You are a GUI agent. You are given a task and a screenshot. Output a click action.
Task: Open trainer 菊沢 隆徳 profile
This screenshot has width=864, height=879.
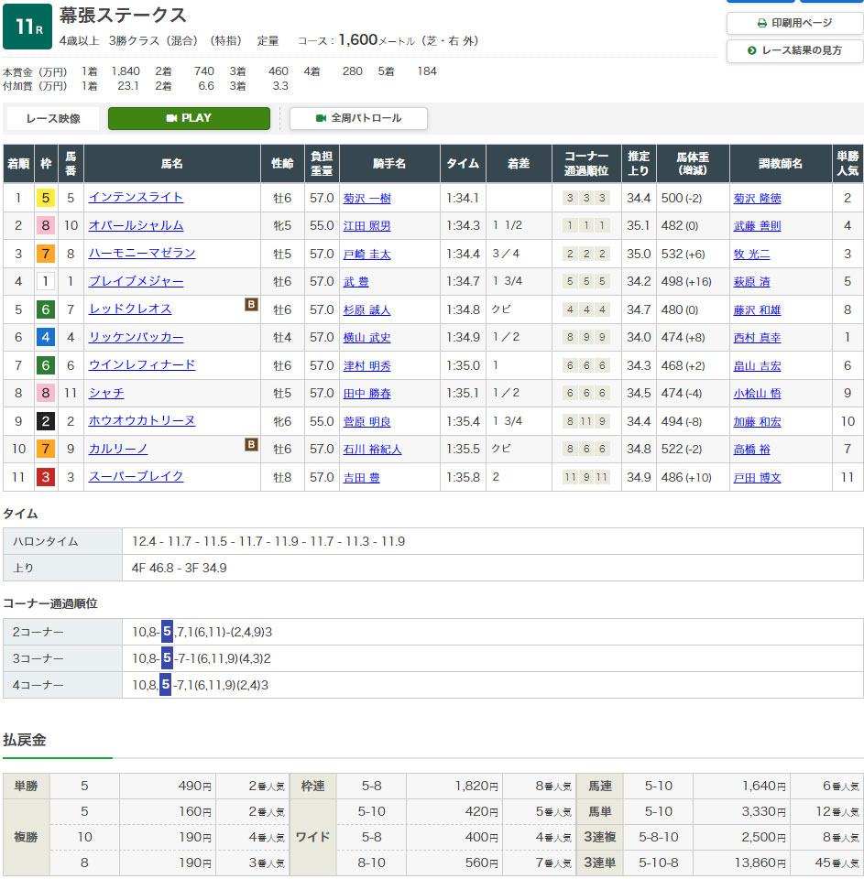(757, 198)
